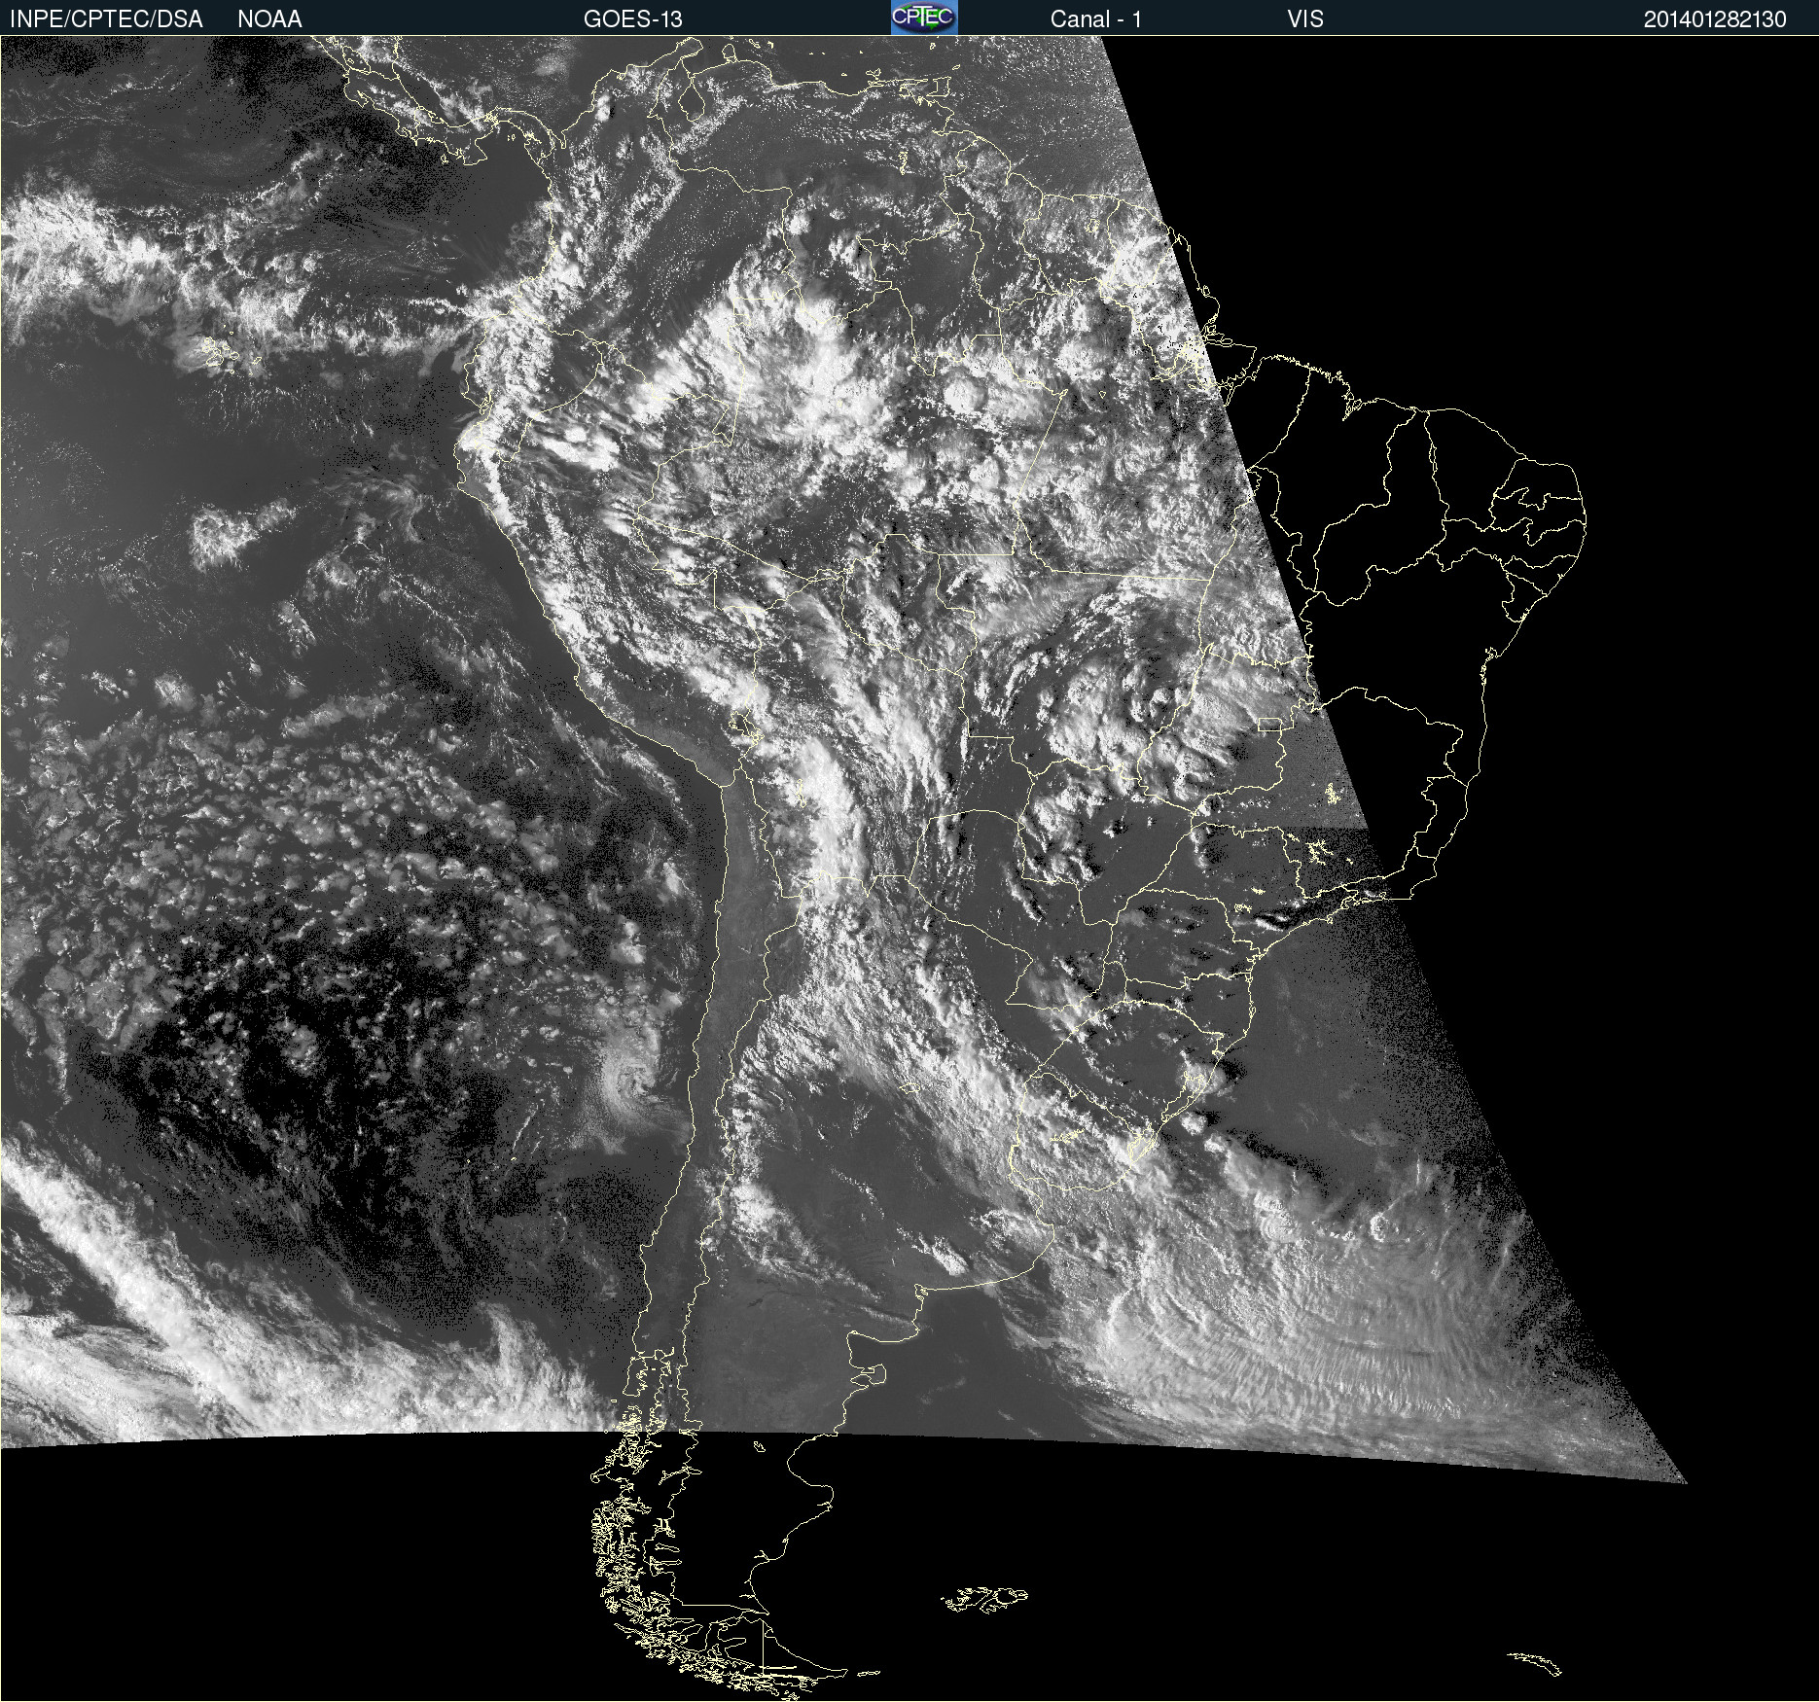Screen dimensions: 1819x1702
Task: Click the NOAA label
Action: point(269,19)
